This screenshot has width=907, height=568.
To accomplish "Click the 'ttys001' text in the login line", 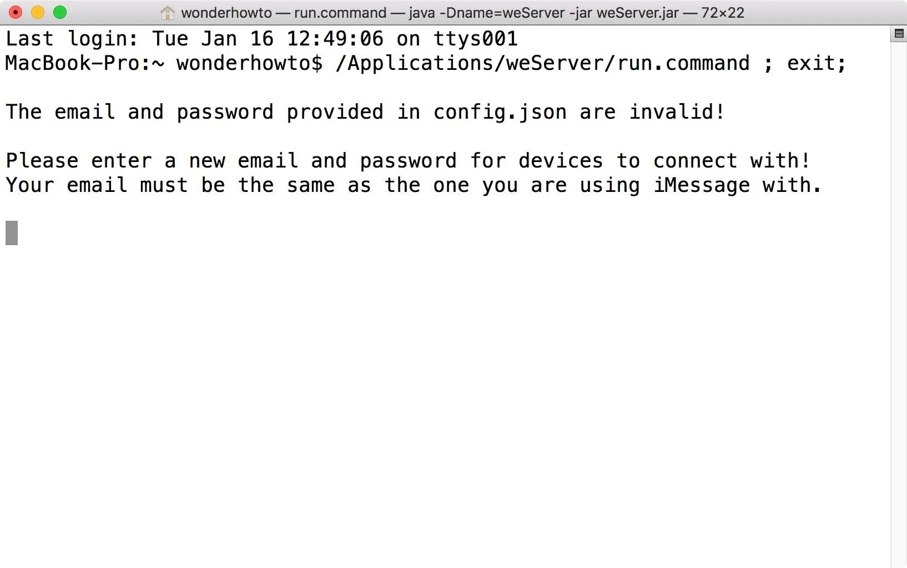I will pos(476,39).
